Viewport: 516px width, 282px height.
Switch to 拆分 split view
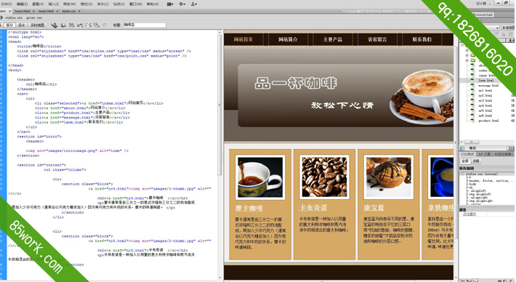(9, 25)
